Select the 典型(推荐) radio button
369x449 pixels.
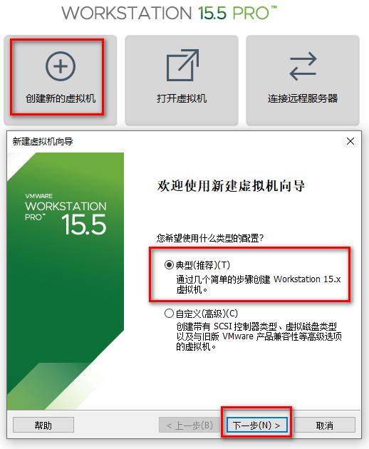pos(169,264)
